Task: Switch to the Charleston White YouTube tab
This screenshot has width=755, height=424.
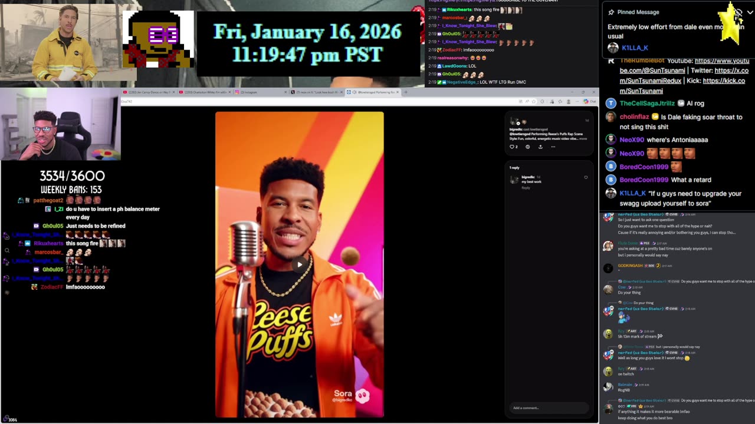Action: pos(204,92)
